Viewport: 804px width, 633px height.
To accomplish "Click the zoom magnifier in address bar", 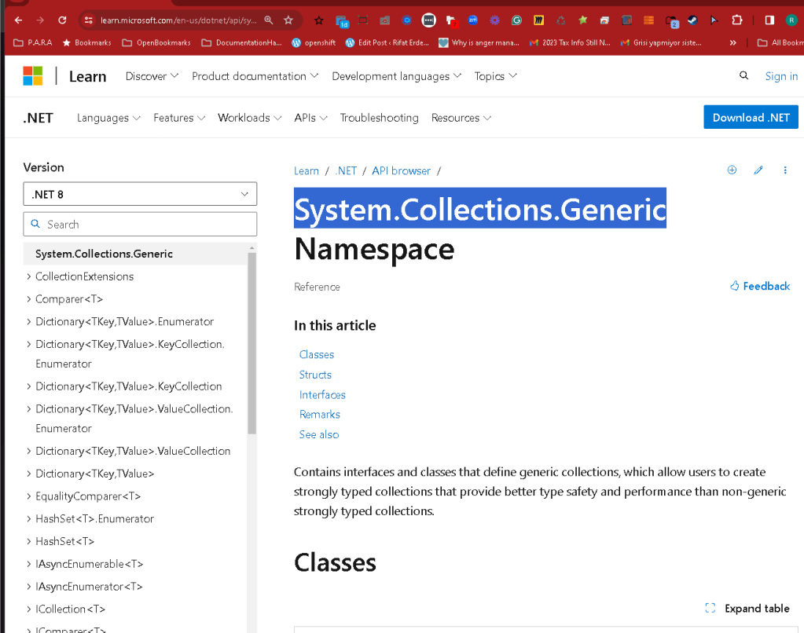I will click(x=269, y=20).
